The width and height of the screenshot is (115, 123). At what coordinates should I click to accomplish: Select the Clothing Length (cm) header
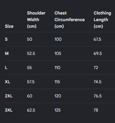[x=102, y=20]
